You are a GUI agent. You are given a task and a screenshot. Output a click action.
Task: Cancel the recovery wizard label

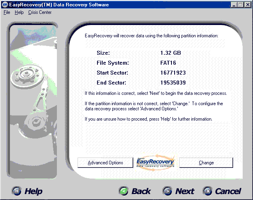[x=228, y=191]
